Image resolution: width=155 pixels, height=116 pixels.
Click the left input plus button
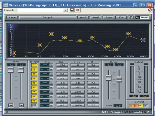point(11,106)
